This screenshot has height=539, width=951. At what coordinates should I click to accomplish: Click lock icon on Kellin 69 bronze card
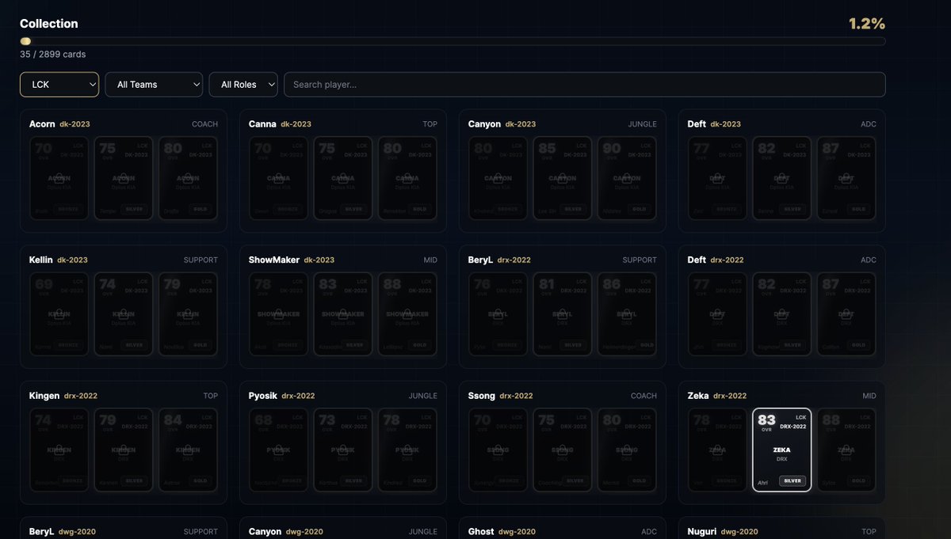[59, 315]
